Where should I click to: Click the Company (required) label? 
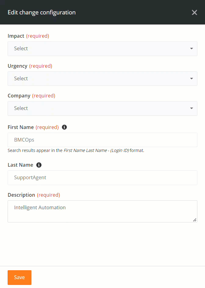31,96
